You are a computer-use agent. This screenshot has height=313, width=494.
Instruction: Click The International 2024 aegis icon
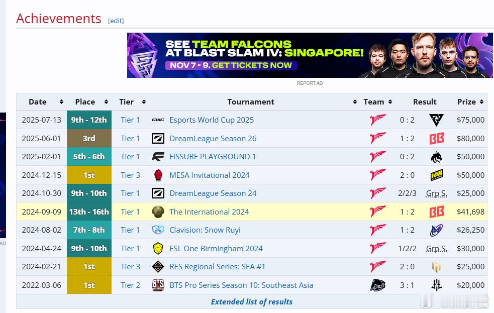(x=158, y=212)
